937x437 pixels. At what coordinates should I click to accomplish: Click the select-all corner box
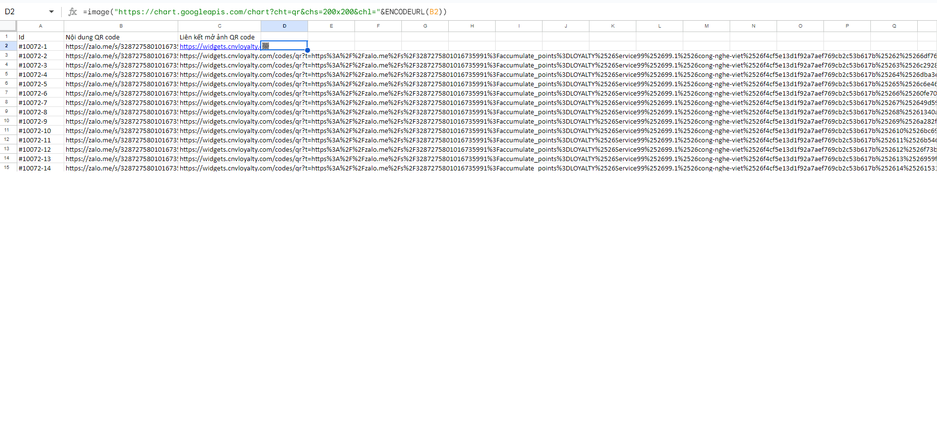pos(8,26)
